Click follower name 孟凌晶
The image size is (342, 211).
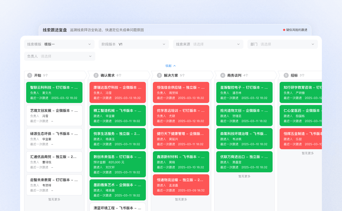pyautogui.click(x=174, y=185)
